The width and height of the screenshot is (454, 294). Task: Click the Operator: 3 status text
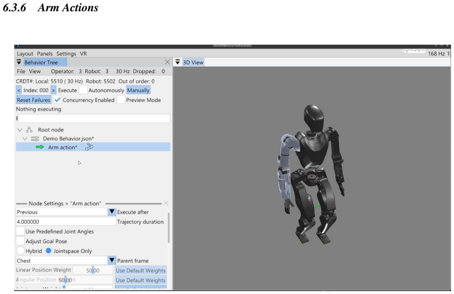[x=66, y=71]
